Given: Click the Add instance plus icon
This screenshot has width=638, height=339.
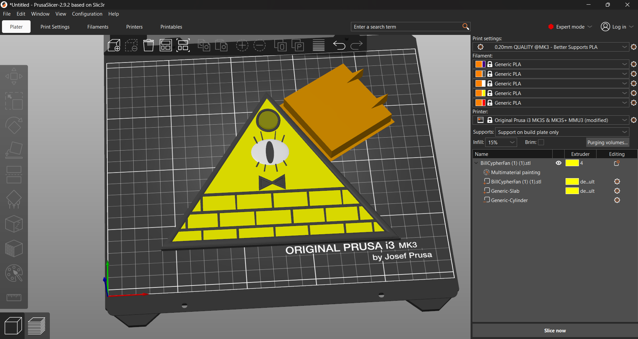Looking at the screenshot, I should (242, 45).
